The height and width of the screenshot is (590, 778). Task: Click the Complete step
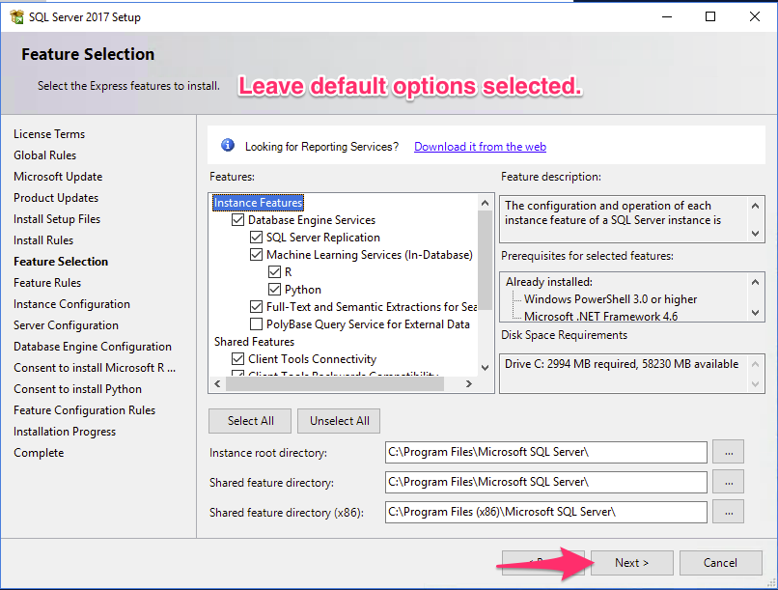pos(39,453)
